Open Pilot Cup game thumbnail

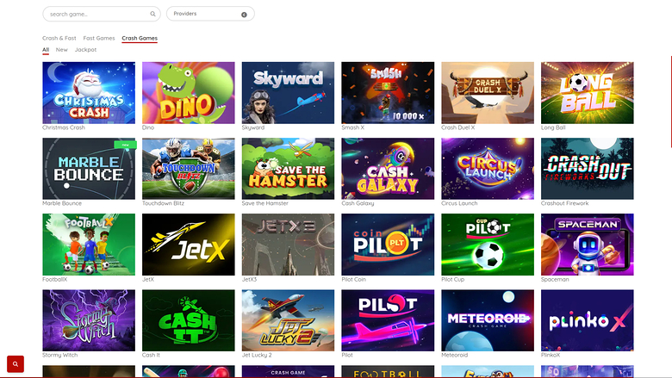pos(488,245)
